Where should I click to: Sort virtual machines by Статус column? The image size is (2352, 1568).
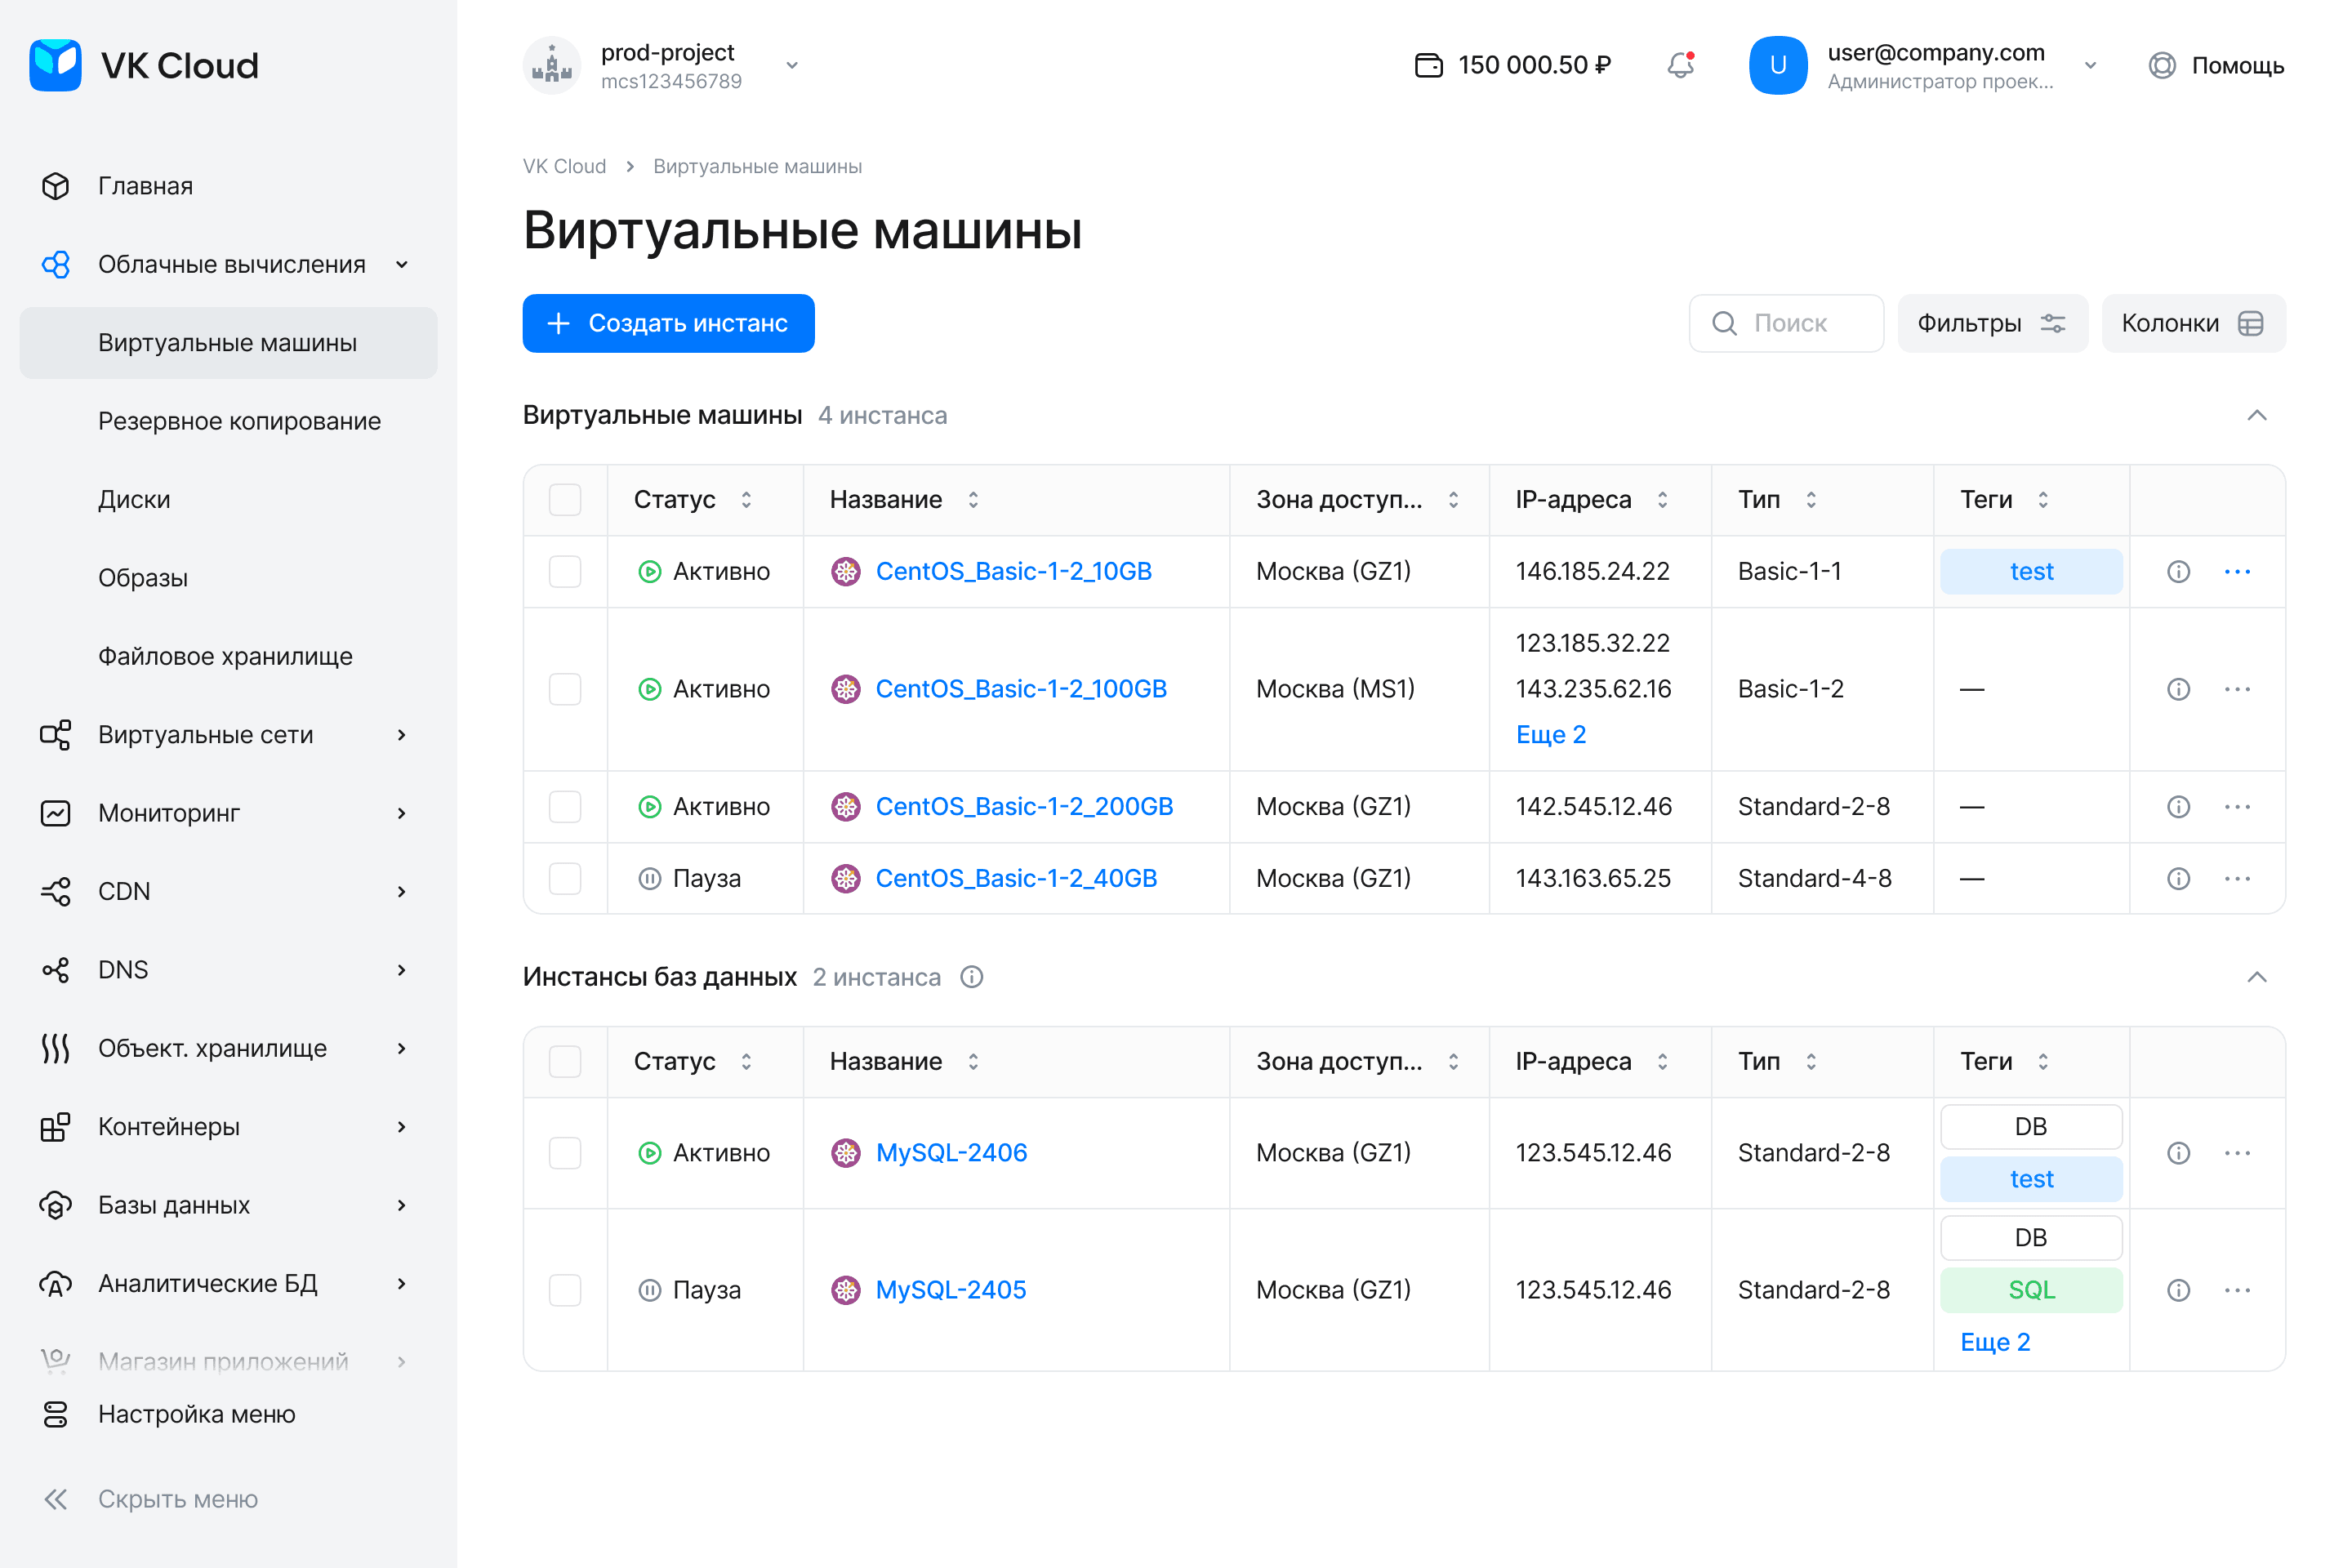746,499
